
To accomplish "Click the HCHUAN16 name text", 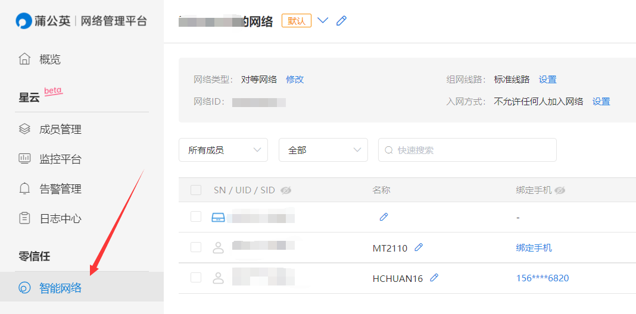I will pos(398,278).
